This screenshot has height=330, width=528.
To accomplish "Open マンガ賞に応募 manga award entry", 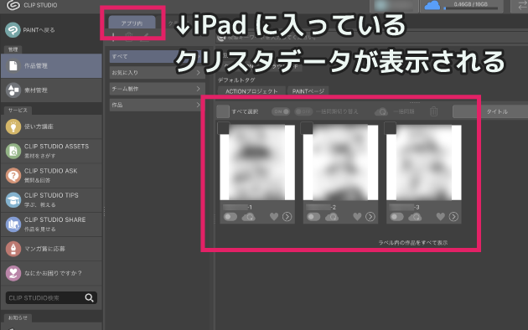I will [x=51, y=249].
